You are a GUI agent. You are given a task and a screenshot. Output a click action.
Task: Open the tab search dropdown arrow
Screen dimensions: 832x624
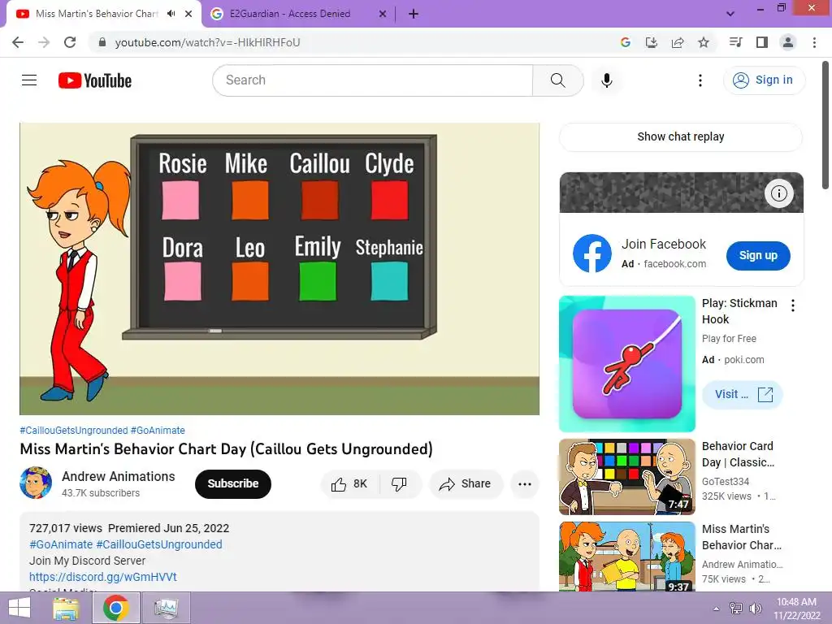[730, 14]
